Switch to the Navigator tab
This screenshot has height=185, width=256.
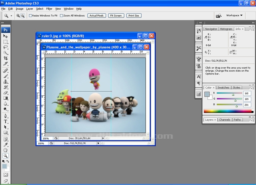(x=211, y=29)
